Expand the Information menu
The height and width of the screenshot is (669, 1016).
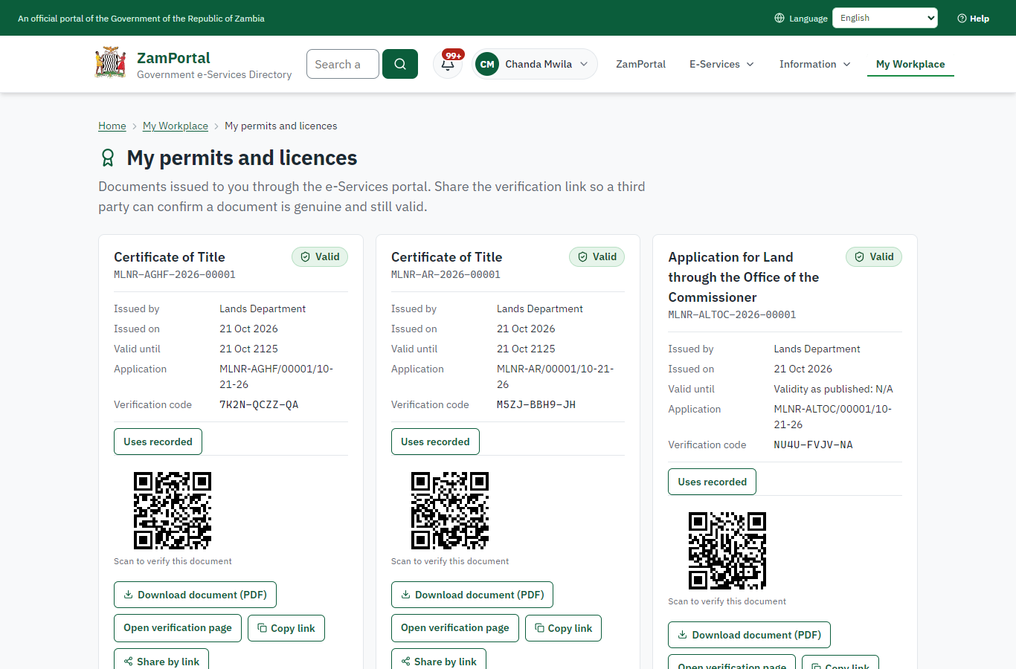click(815, 64)
